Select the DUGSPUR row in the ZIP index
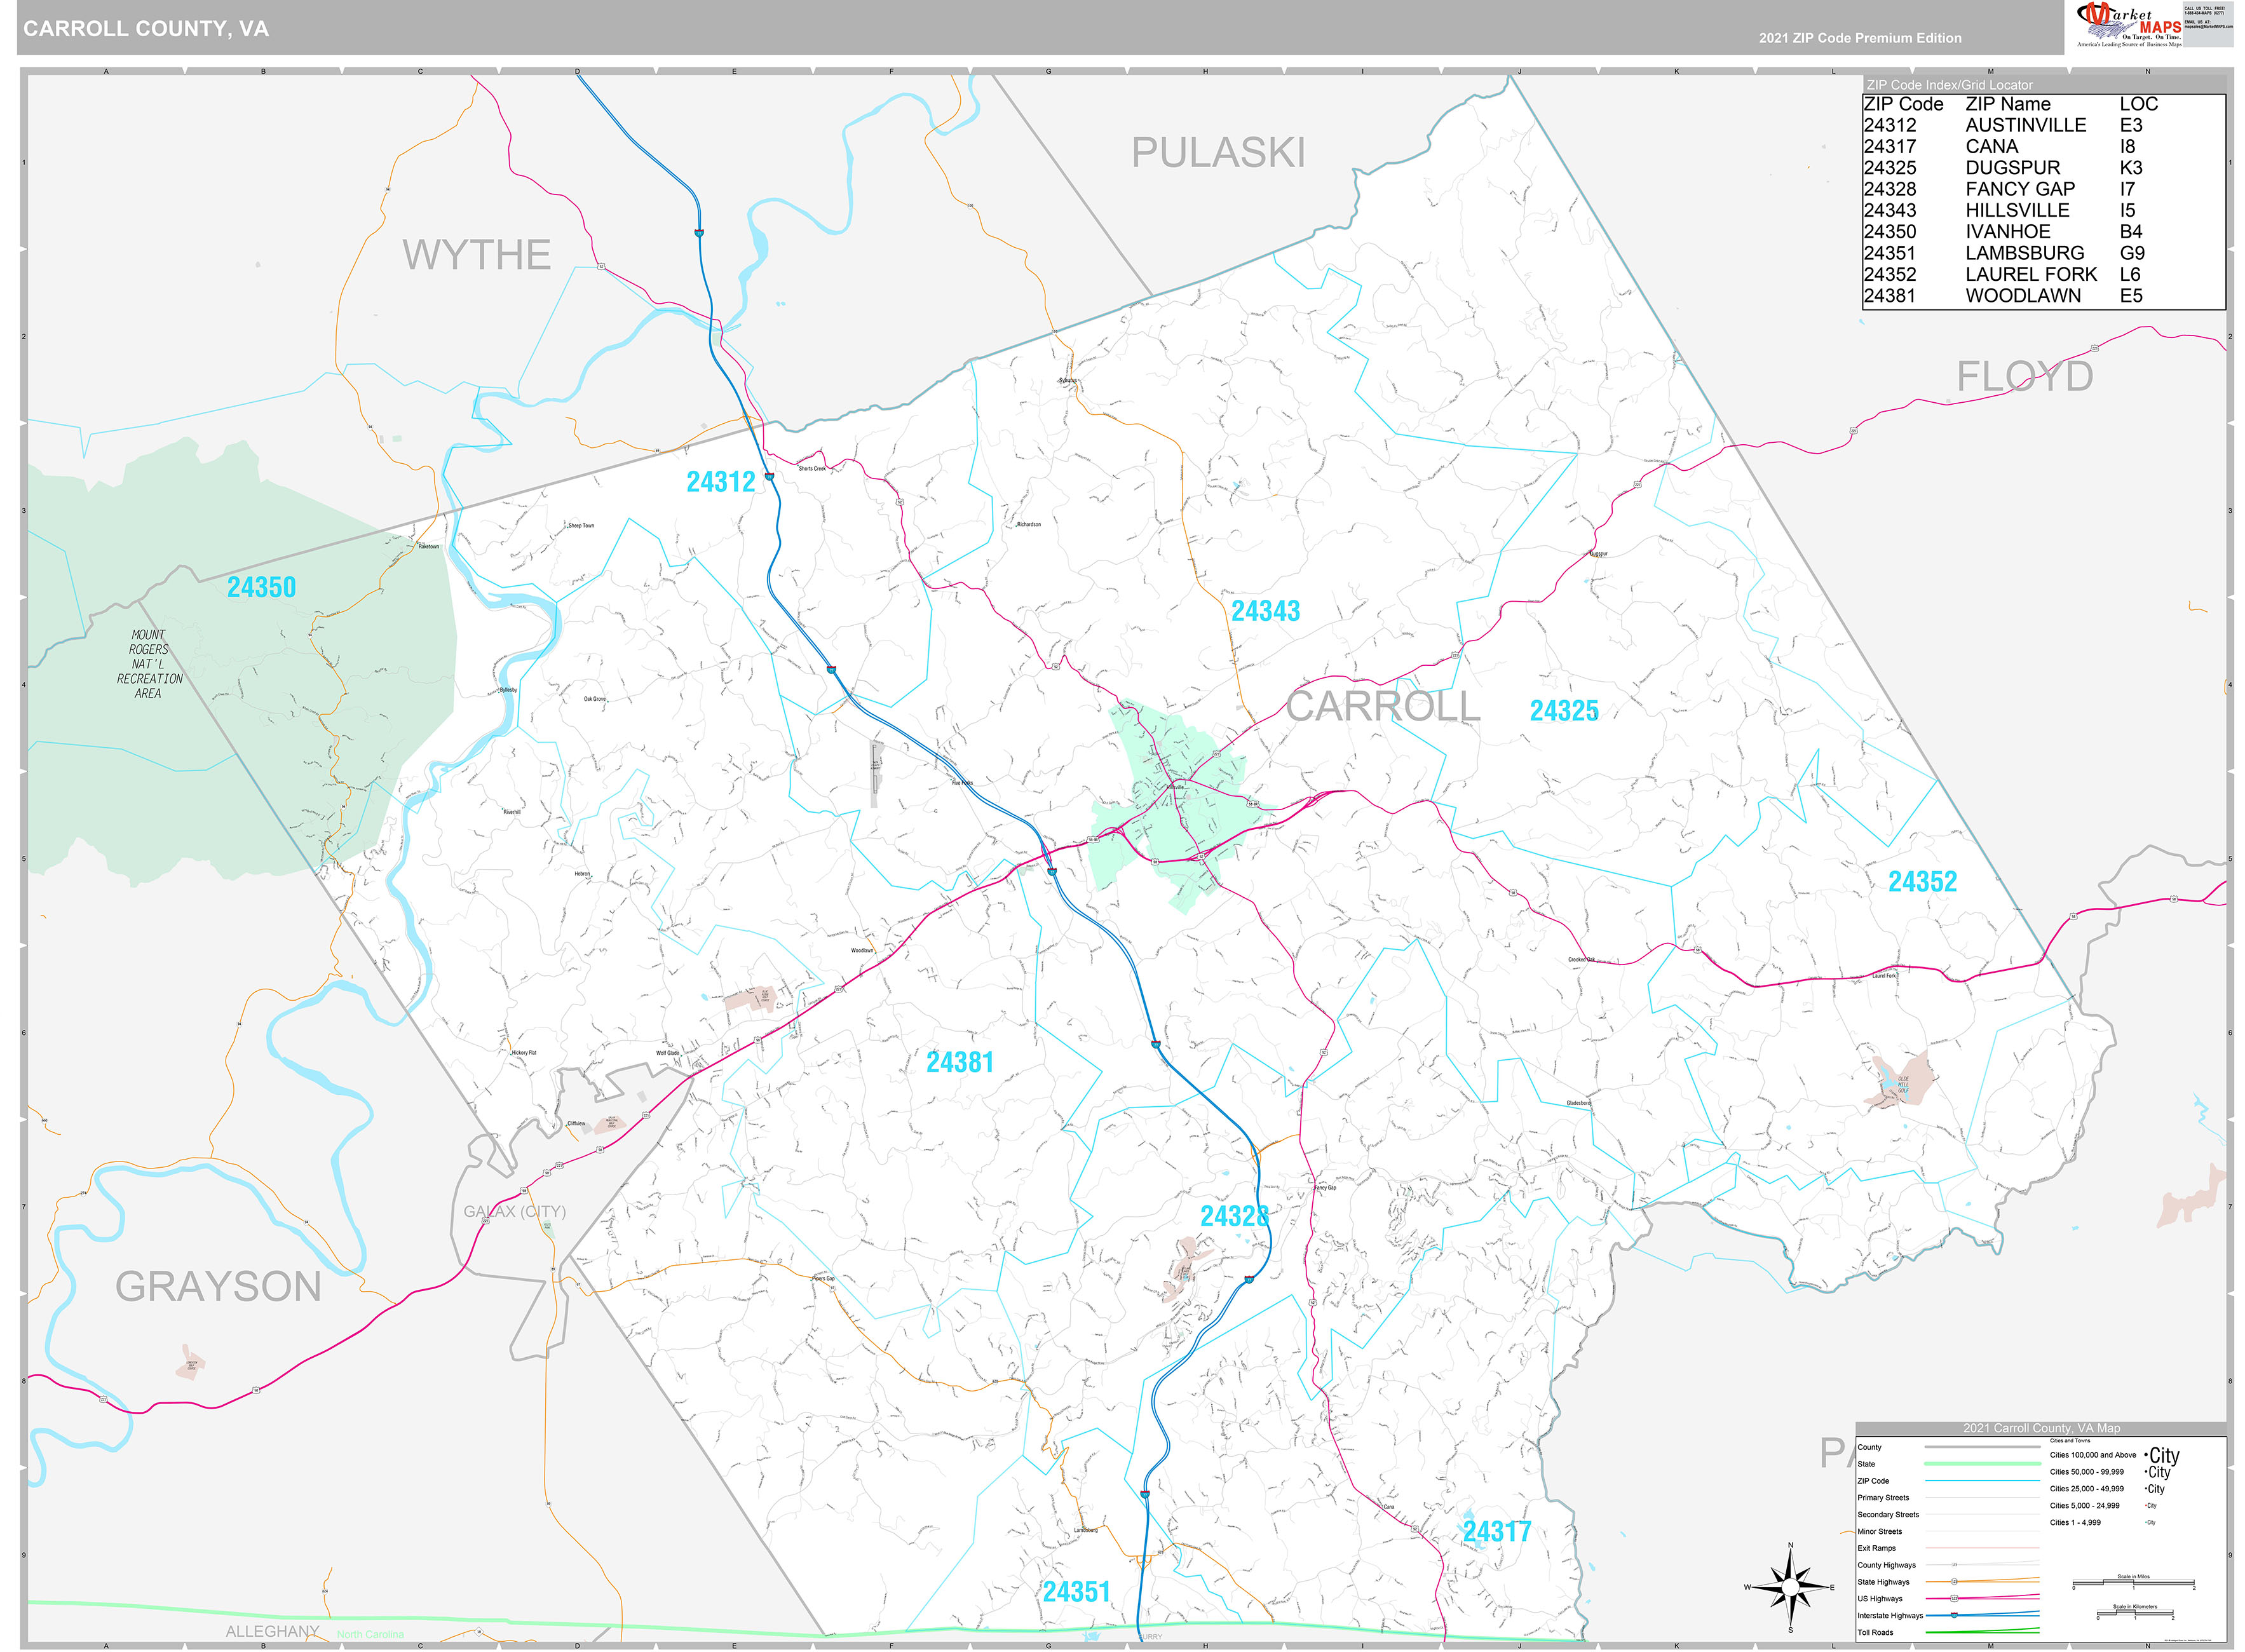Screen dimensions: 2245x1652 tap(2043, 168)
